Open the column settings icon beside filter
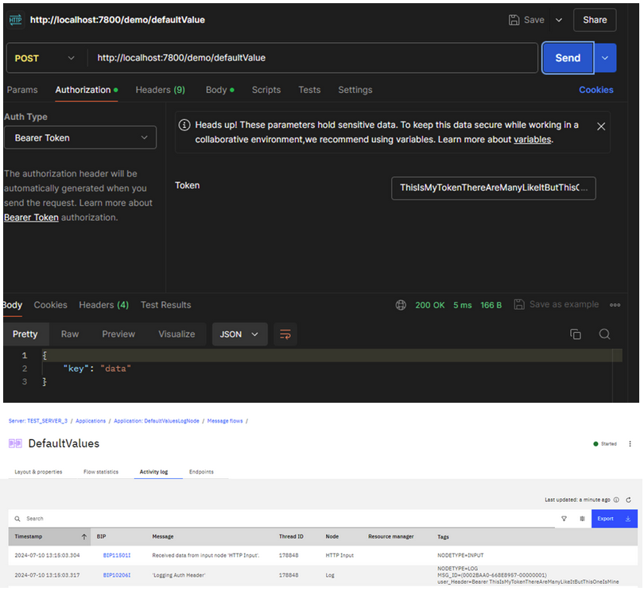This screenshot has height=591, width=644. click(x=582, y=519)
